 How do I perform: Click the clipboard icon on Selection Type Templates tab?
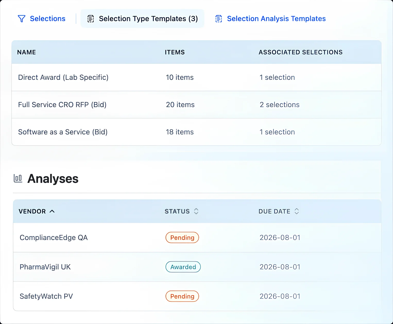(x=90, y=19)
